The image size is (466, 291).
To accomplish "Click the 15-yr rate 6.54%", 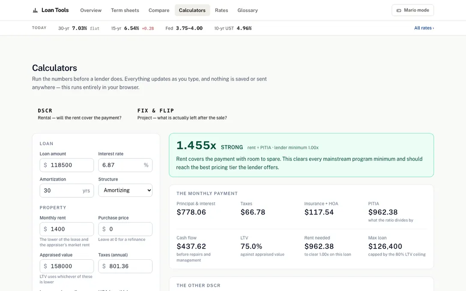I will [131, 28].
